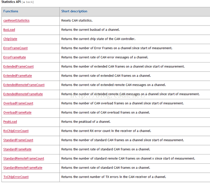Open the StandardFrameCount function link
This screenshot has height=183, width=210.
18,140
